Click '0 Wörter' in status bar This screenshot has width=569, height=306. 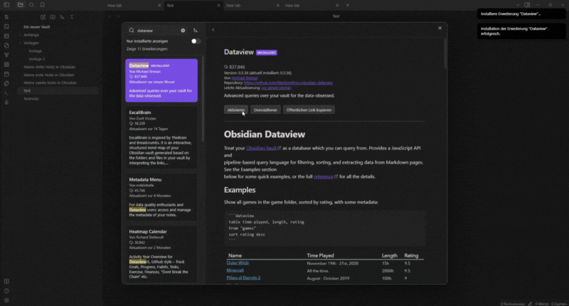(542, 304)
